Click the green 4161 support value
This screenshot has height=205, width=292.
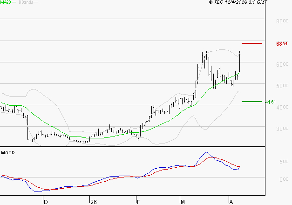(271, 102)
